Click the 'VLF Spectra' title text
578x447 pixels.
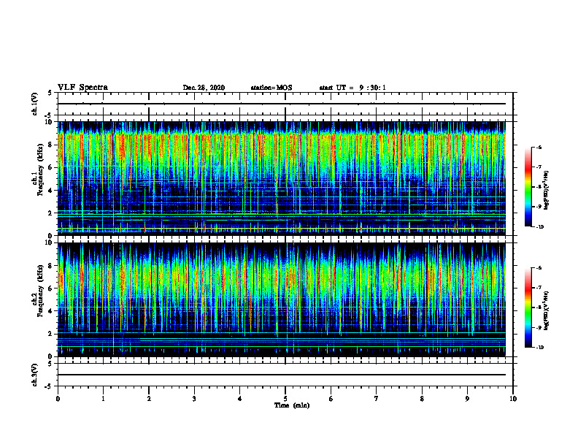point(82,87)
